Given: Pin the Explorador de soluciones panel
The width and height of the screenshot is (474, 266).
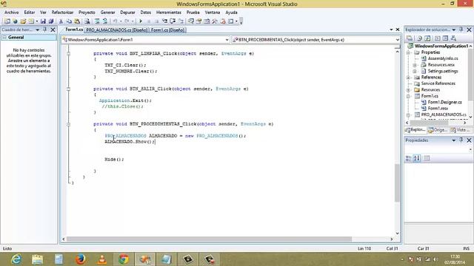Looking at the screenshot, I should (x=461, y=30).
